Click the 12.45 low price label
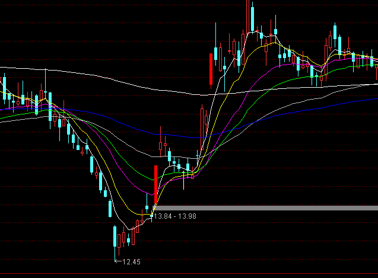This screenshot has height=278, width=378. click(131, 261)
